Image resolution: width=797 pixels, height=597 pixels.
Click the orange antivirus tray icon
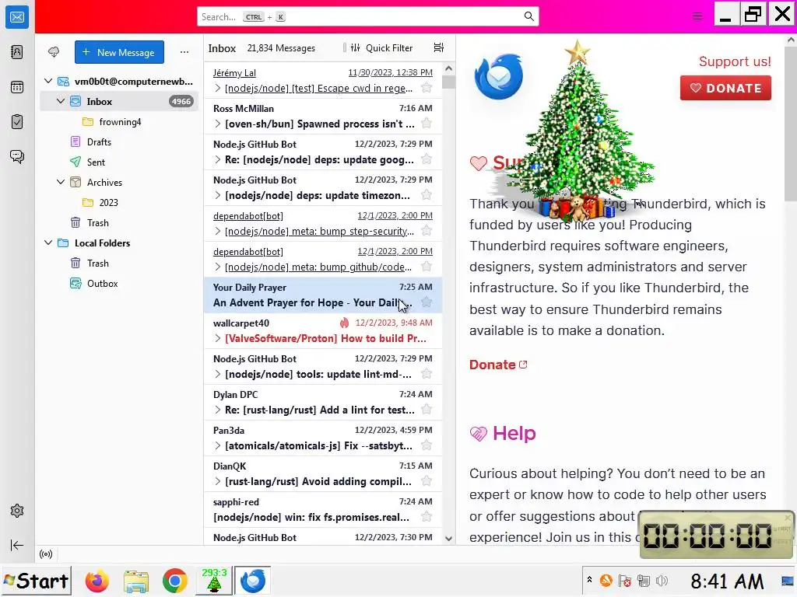click(x=606, y=581)
